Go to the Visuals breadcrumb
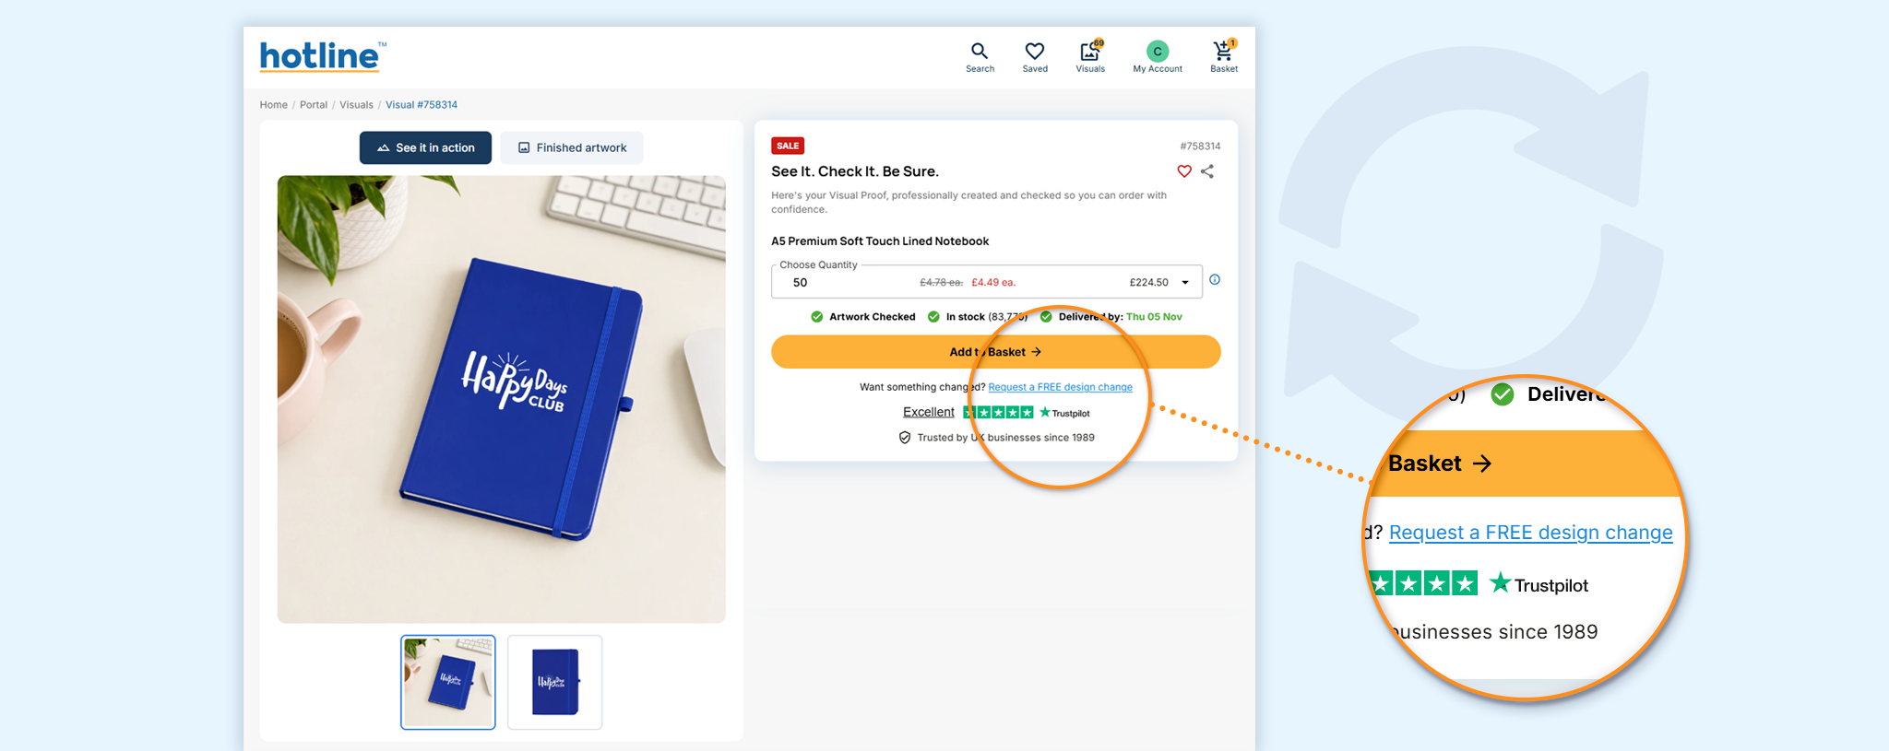The height and width of the screenshot is (751, 1889). [x=356, y=105]
